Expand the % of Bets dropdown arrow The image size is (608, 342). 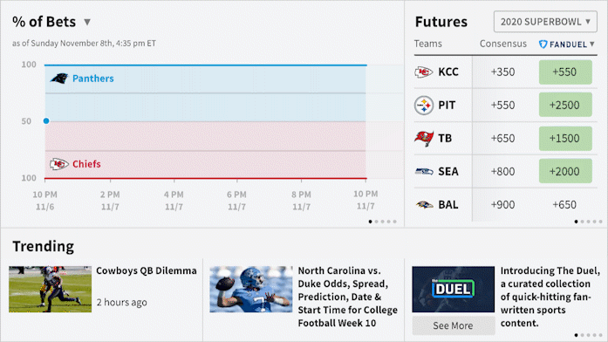point(87,22)
